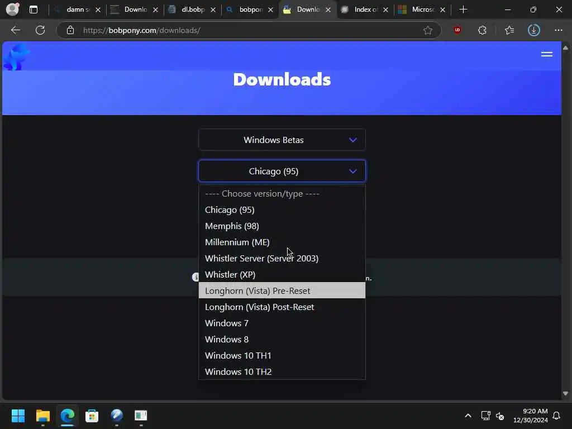
Task: Open the last pinned taskbar app icon
Action: pyautogui.click(x=141, y=416)
